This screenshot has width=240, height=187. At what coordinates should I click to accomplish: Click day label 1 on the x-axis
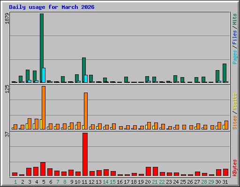point(15,182)
